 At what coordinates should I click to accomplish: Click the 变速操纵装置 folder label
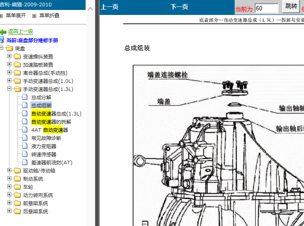(x=38, y=57)
